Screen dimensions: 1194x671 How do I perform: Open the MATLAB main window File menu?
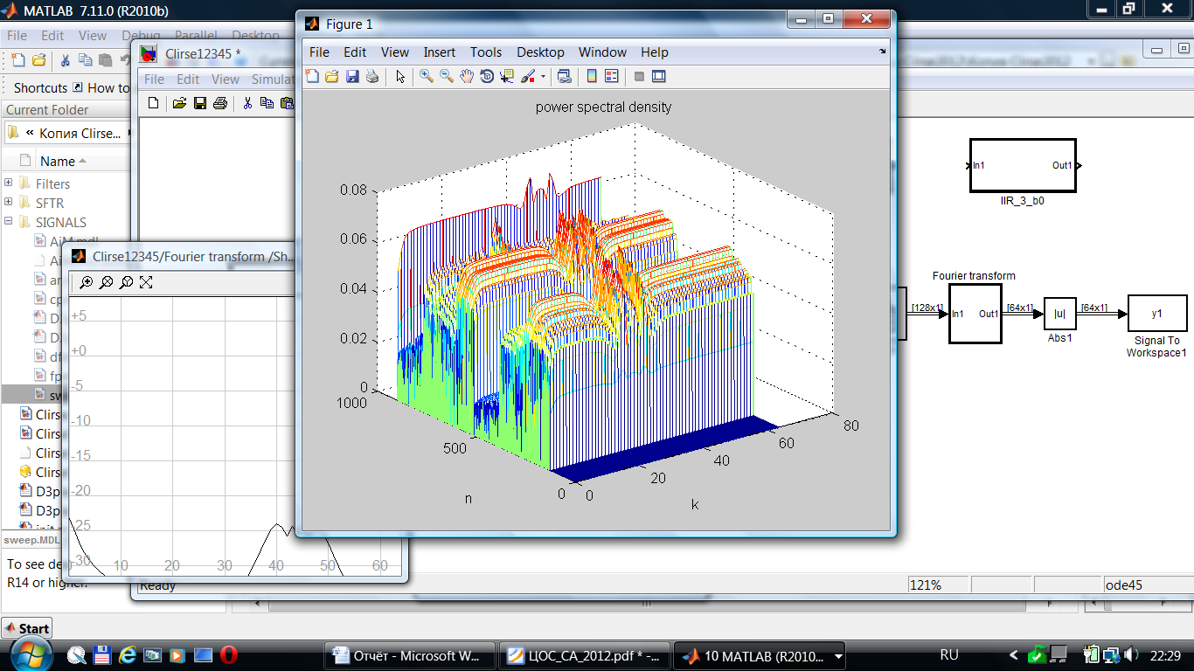(17, 36)
